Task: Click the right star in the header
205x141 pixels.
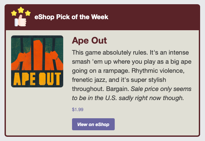Action: [28, 13]
